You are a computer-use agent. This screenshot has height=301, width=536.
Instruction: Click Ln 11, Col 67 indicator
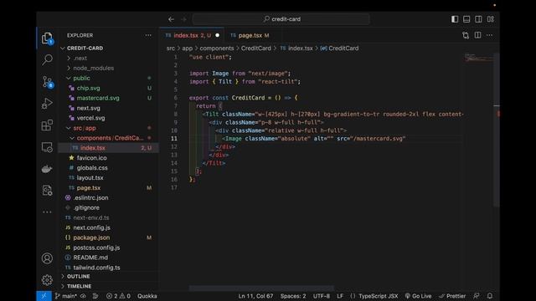(255, 296)
